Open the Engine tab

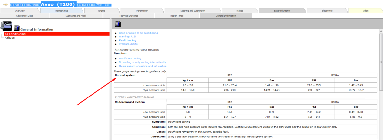coord(101,11)
